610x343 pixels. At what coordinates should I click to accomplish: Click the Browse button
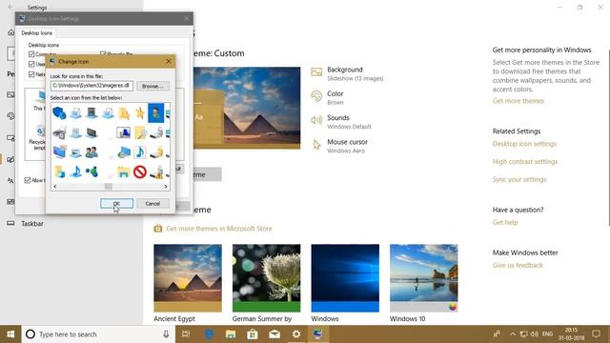[152, 86]
